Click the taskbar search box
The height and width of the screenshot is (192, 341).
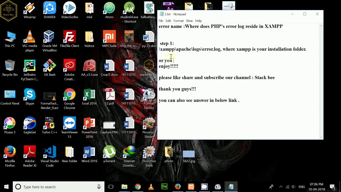point(58,187)
